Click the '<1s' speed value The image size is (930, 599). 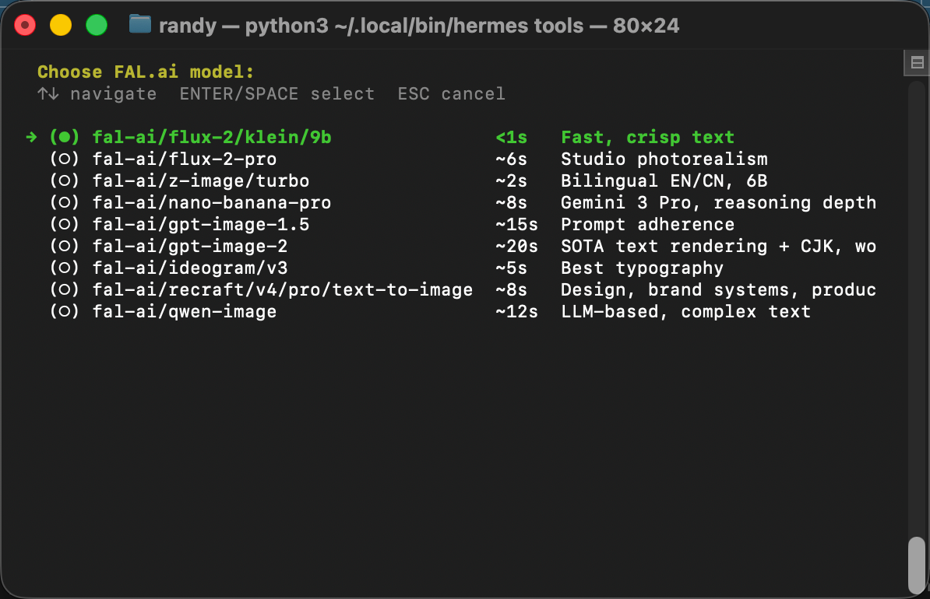pyautogui.click(x=511, y=138)
